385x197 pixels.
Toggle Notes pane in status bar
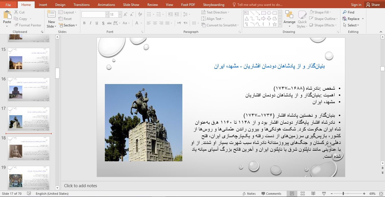(249, 194)
